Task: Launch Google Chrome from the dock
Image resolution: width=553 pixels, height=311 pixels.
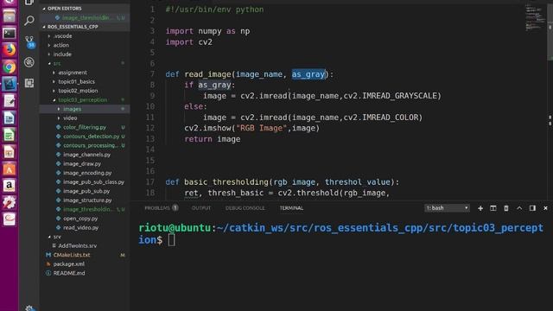Action: [x=10, y=67]
